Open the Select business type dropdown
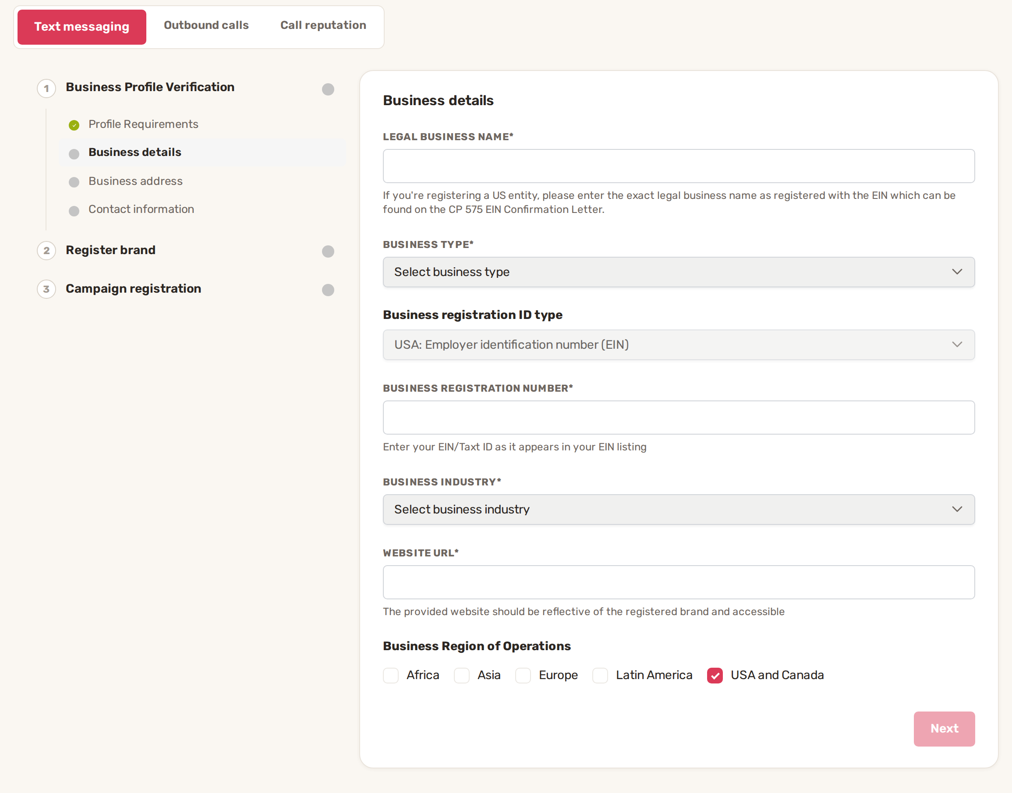The width and height of the screenshot is (1012, 793). point(679,272)
